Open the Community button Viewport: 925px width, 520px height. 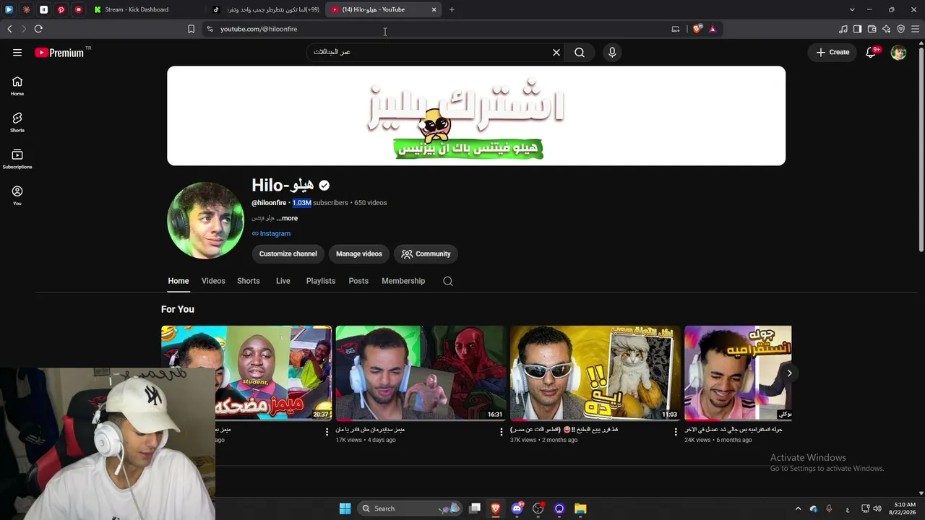point(426,253)
